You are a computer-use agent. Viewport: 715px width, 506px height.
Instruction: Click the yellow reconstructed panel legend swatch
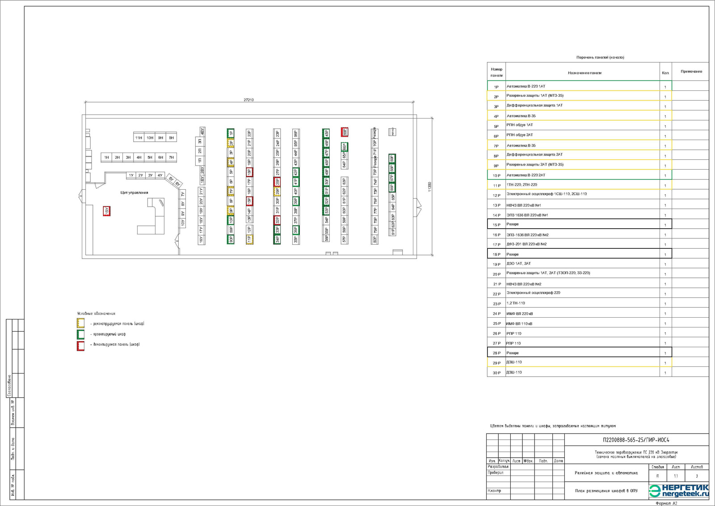click(80, 323)
